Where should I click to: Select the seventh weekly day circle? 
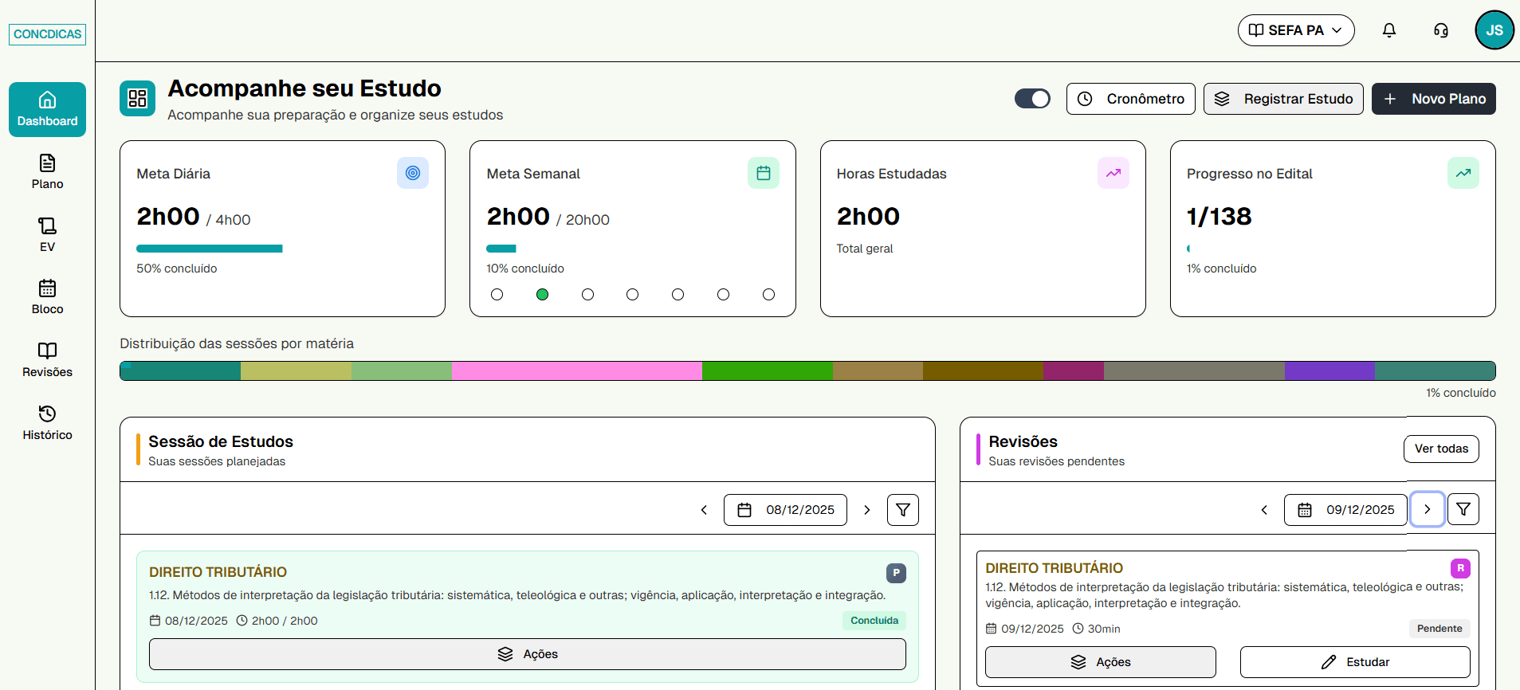tap(769, 295)
